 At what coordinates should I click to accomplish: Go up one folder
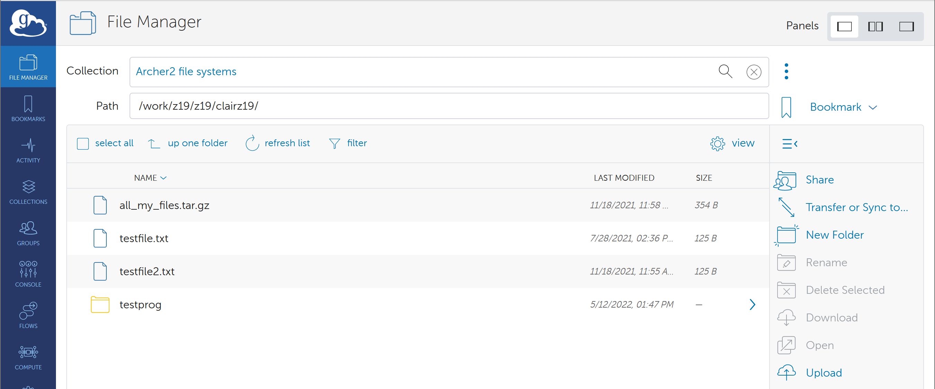tap(188, 143)
